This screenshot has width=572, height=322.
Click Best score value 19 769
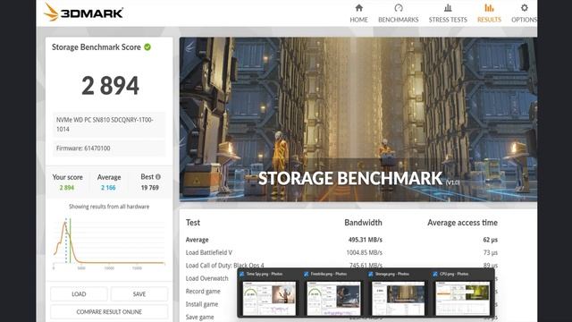pyautogui.click(x=150, y=188)
